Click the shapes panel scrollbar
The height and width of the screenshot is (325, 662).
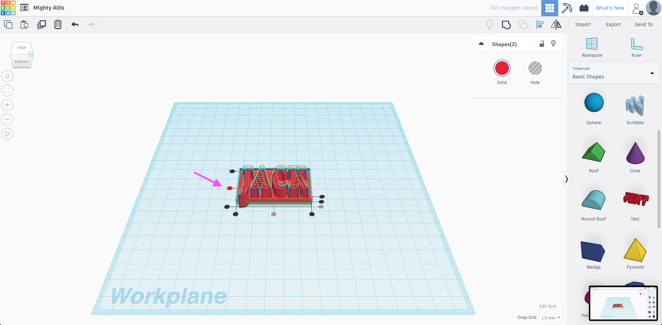click(659, 179)
